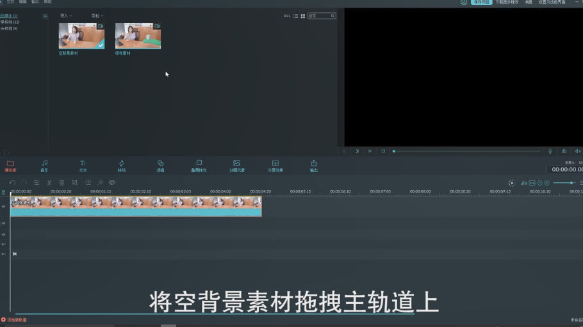This screenshot has width=583, height=327.
Task: Mute the second audio track speaker
Action: click(x=4, y=254)
